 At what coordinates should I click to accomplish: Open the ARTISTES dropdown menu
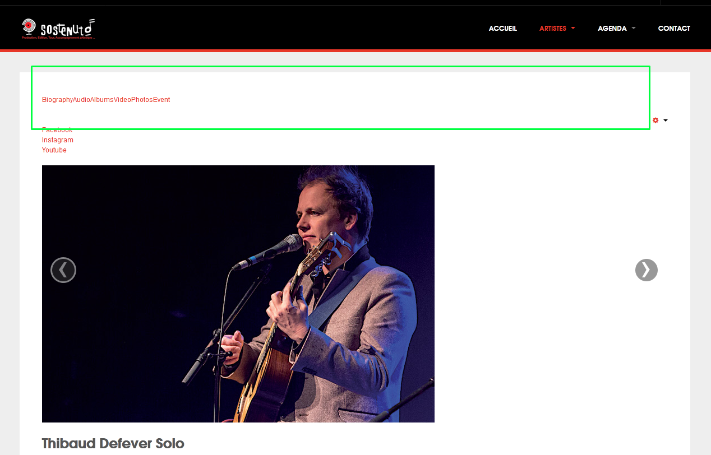[557, 28]
